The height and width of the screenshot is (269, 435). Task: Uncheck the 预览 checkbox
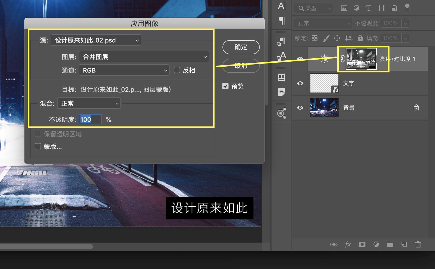[x=225, y=86]
